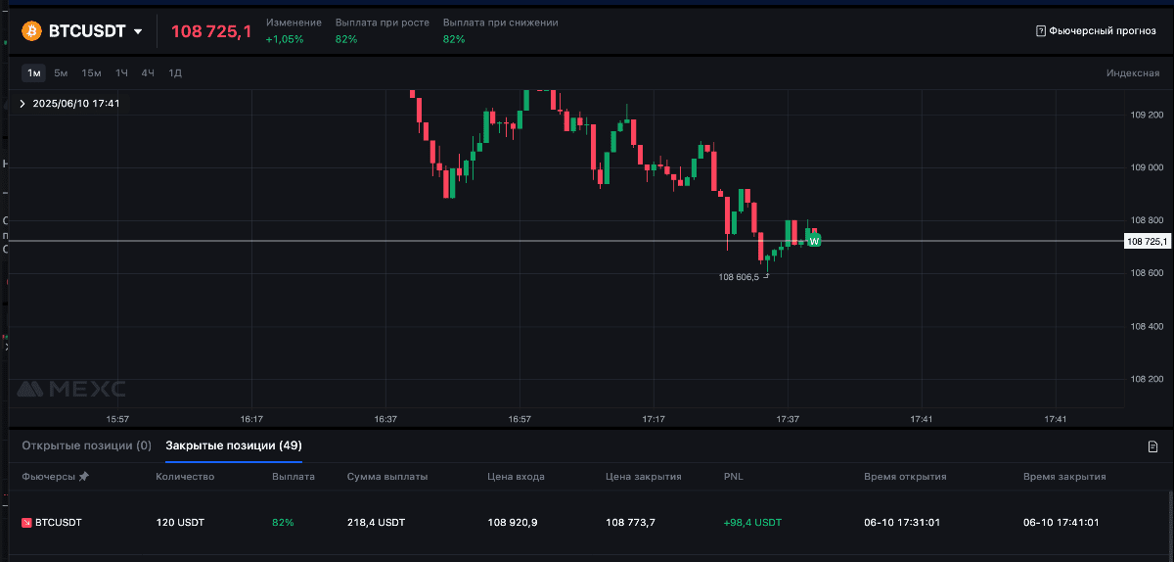The height and width of the screenshot is (562, 1174).
Task: Click the red direction icon in BTCUSDT row
Action: pyautogui.click(x=27, y=523)
